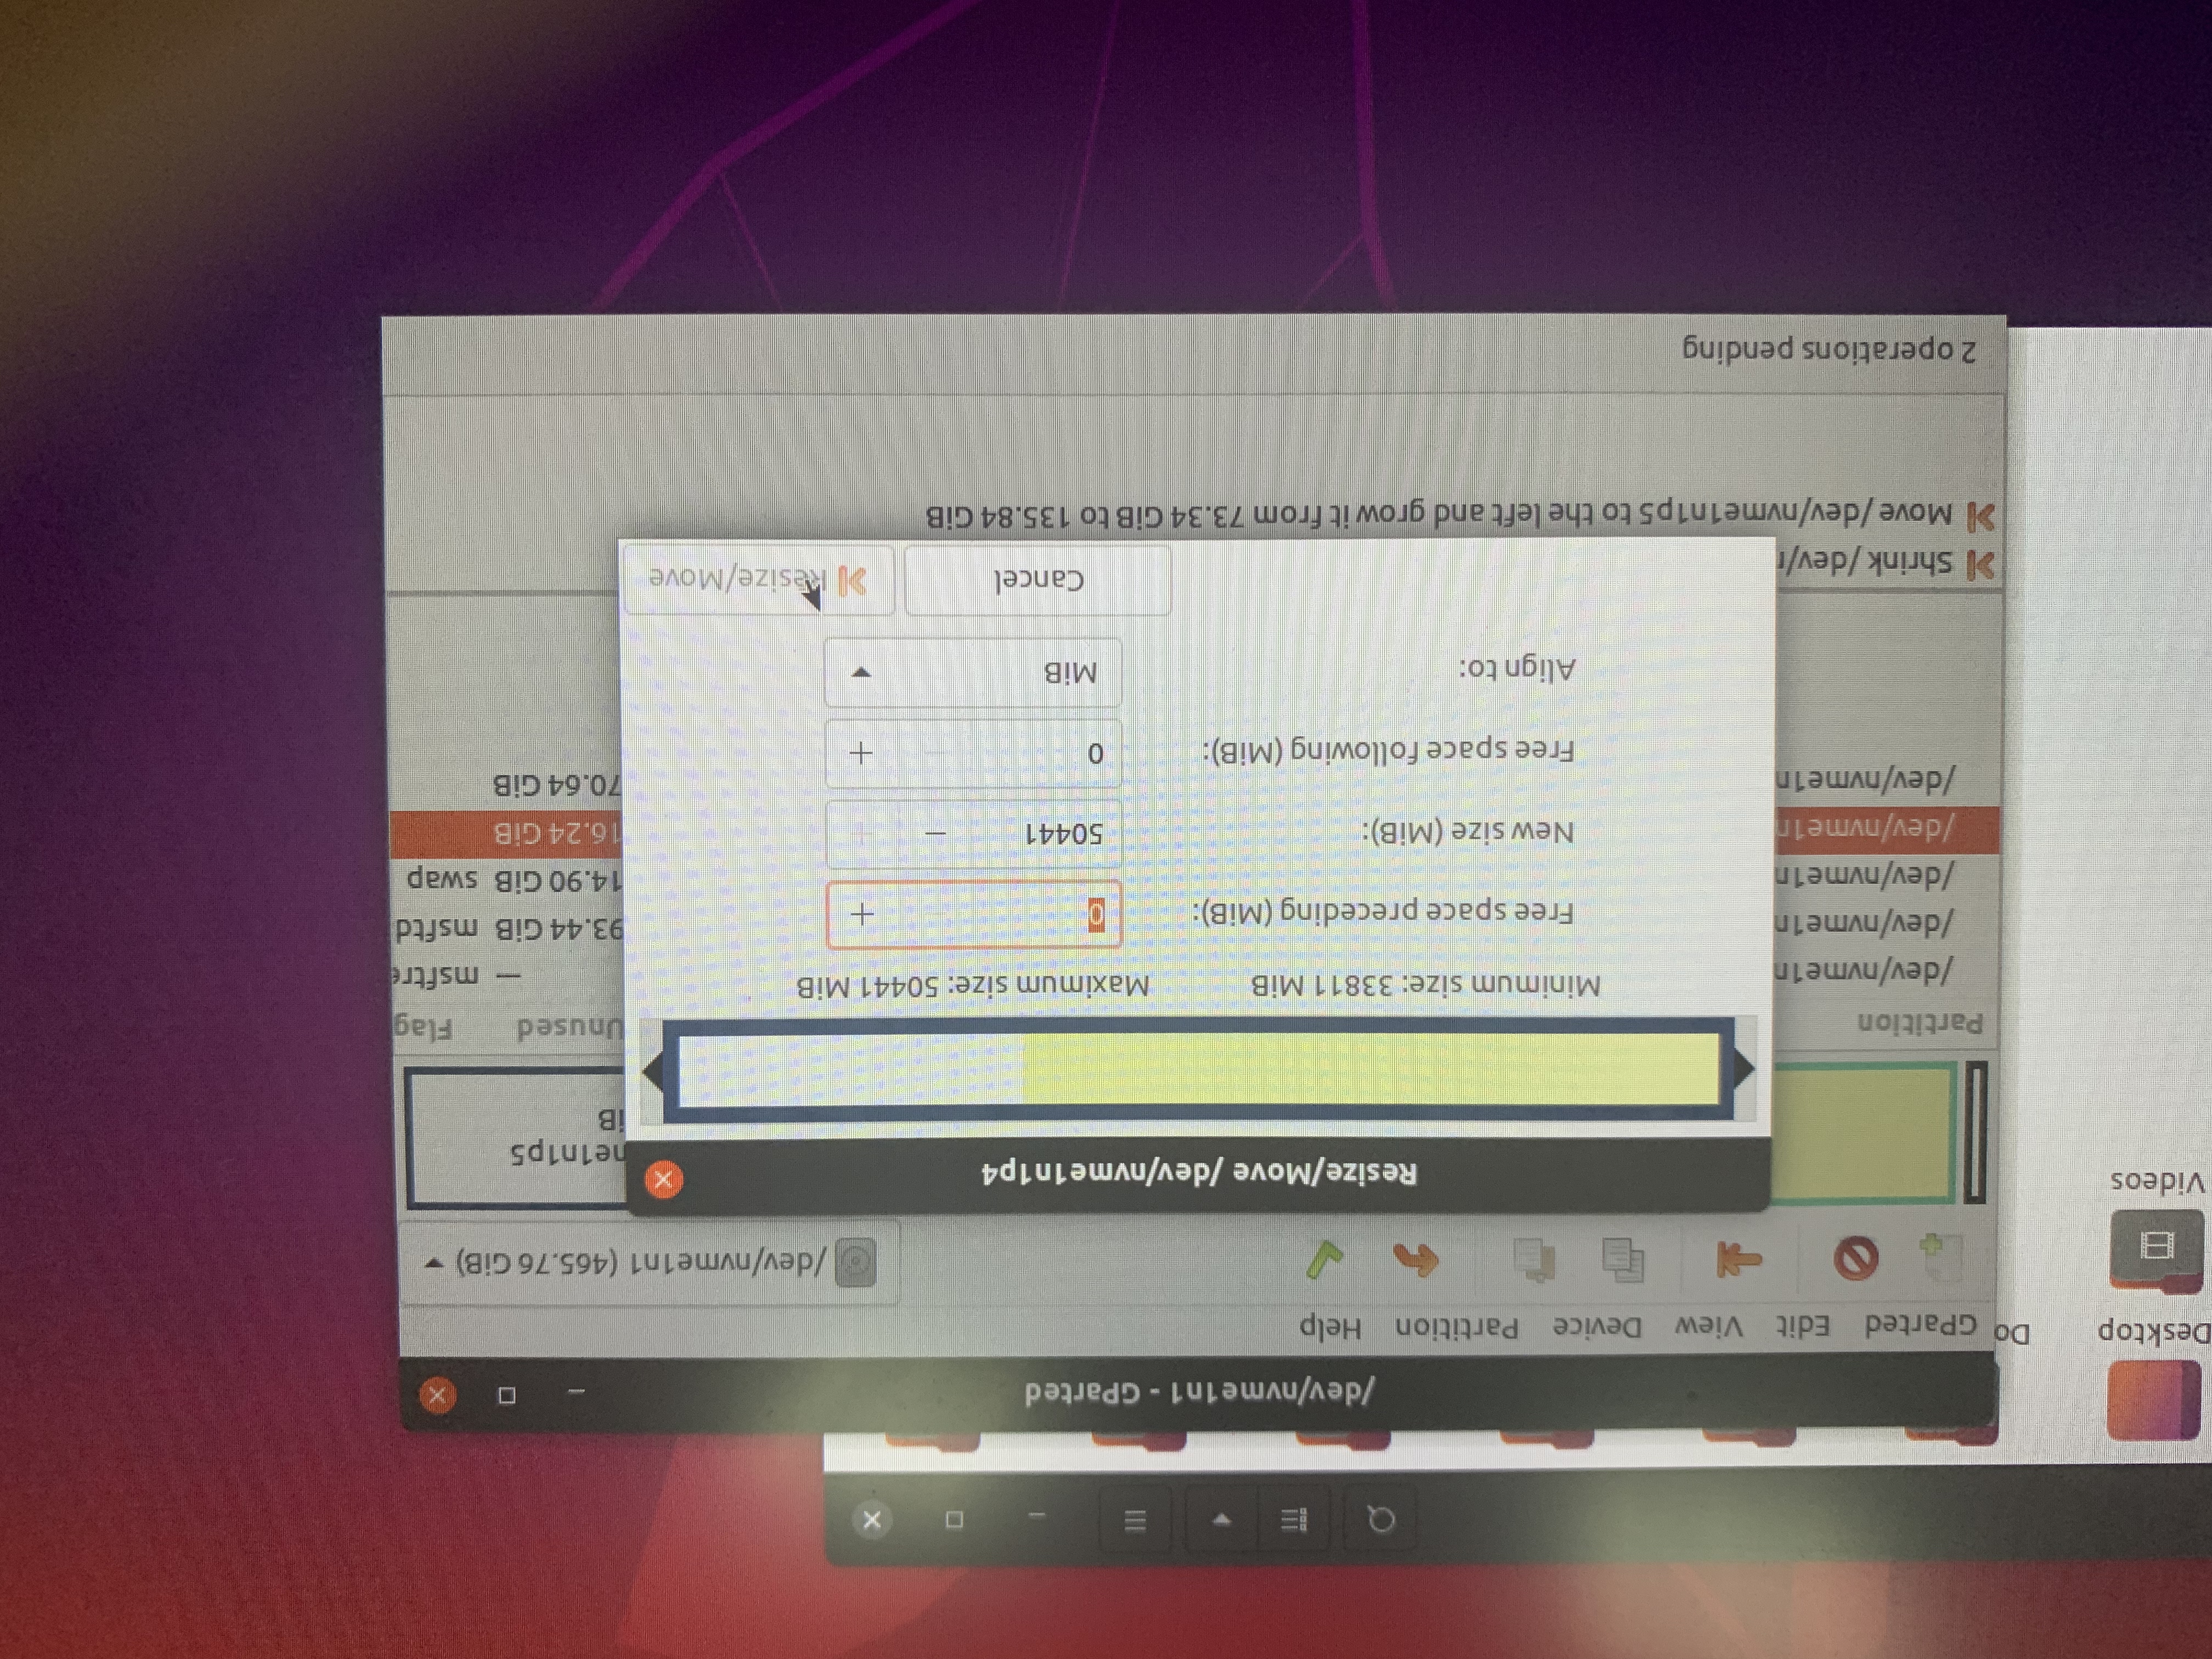Click the Maximum size: 50441 MiB label

click(x=973, y=986)
